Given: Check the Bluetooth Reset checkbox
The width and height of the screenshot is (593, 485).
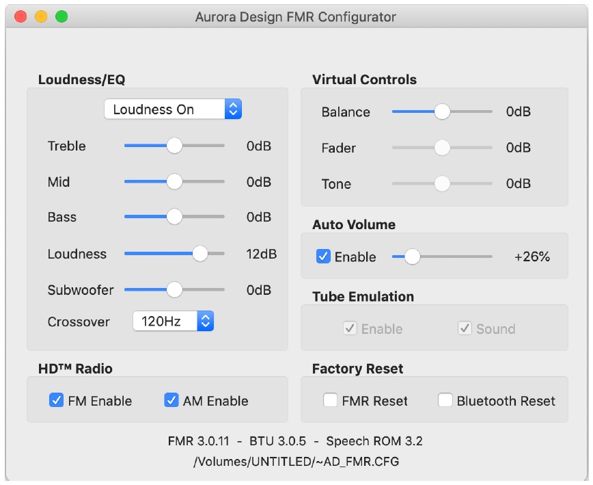Looking at the screenshot, I should (445, 401).
